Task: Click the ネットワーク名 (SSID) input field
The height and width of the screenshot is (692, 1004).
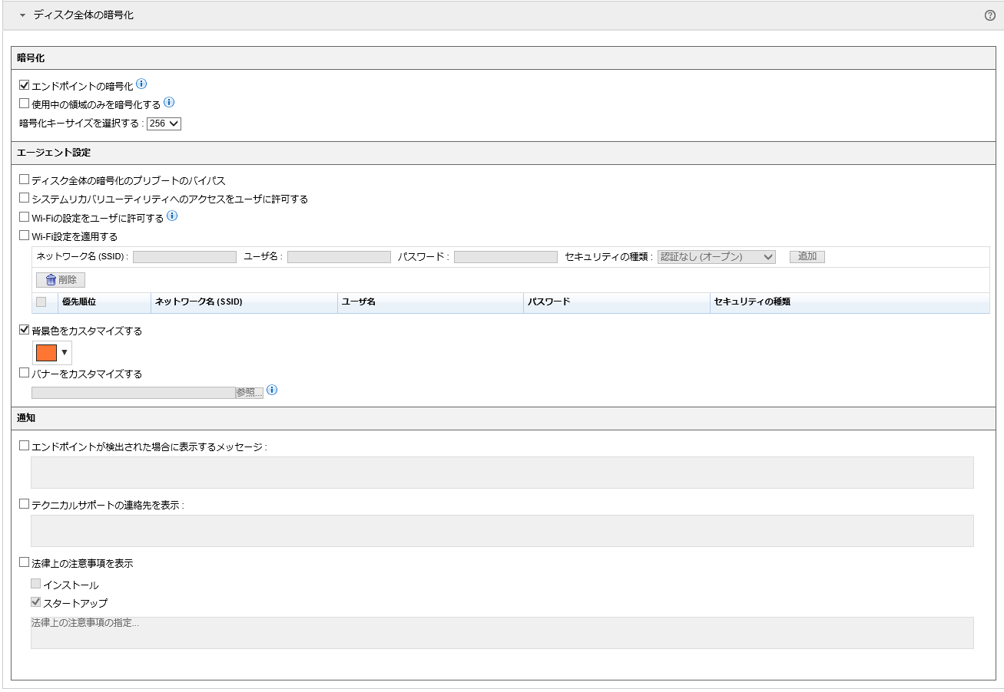Action: pos(184,257)
